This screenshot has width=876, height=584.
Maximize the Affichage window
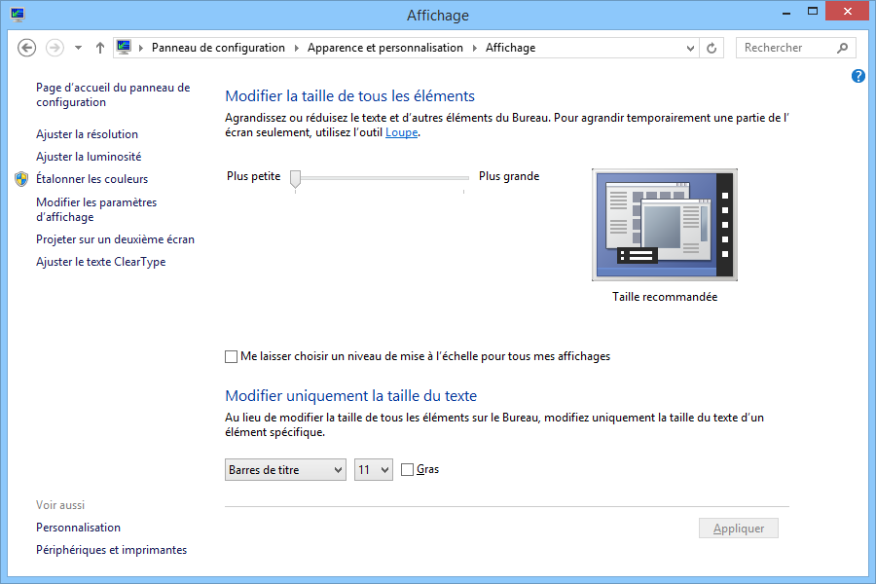pyautogui.click(x=813, y=11)
